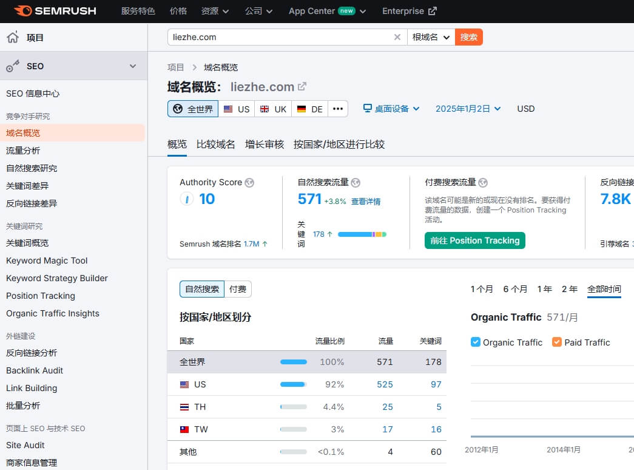Open organic search traffic info icon
The height and width of the screenshot is (470, 634).
coord(356,183)
